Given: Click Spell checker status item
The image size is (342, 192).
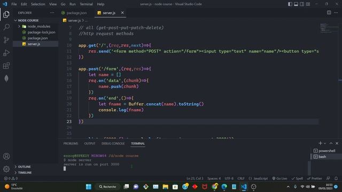Looking at the screenshot, I should 297,178.
